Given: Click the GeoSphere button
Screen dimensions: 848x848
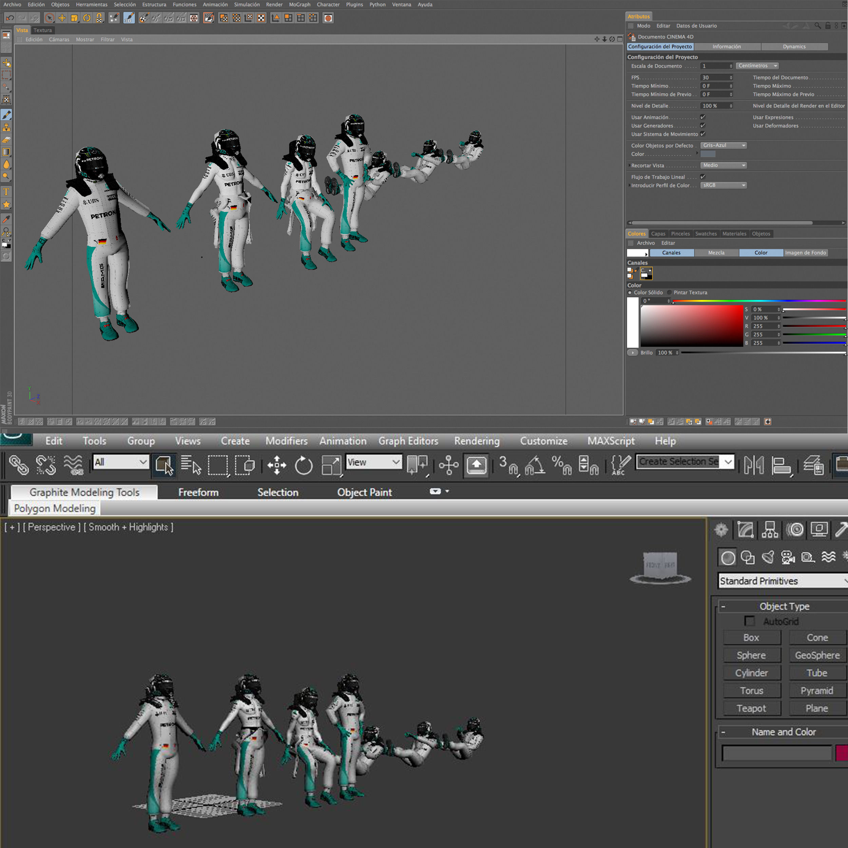Looking at the screenshot, I should 817,655.
